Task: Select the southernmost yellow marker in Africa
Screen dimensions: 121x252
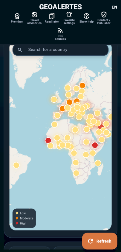Action: pyautogui.click(x=76, y=173)
